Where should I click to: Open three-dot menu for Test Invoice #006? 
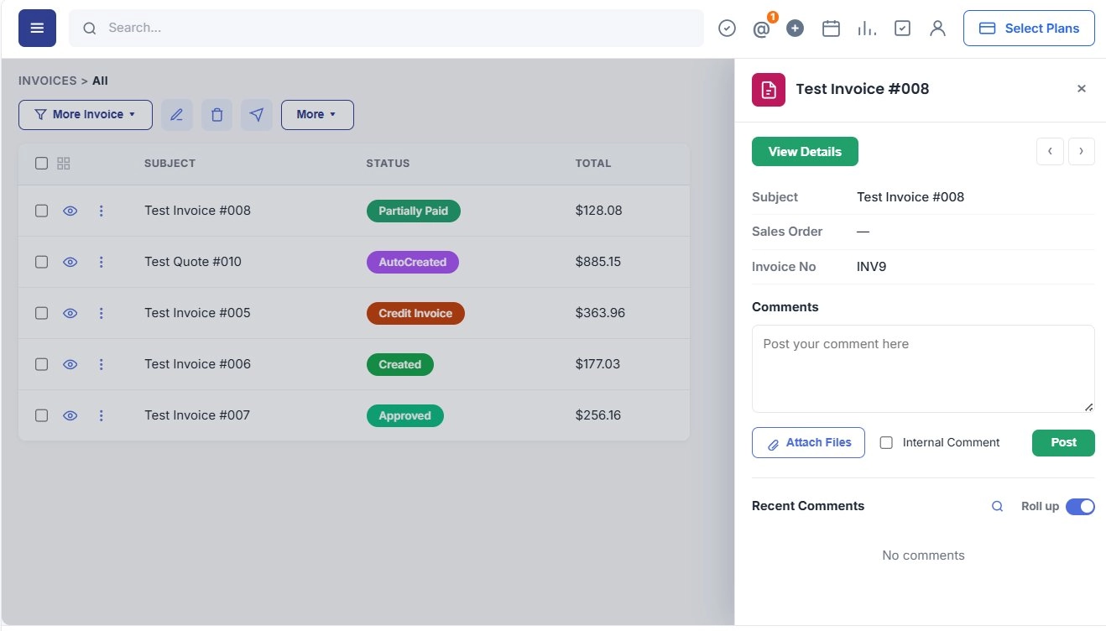[102, 365]
